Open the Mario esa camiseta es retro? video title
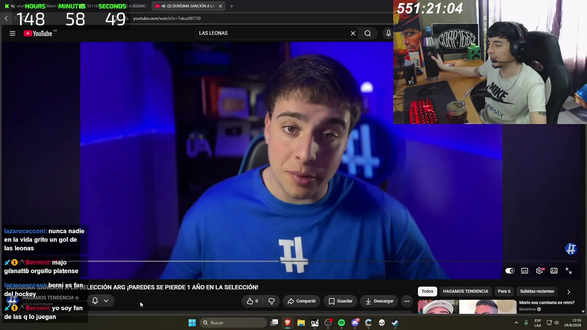The height and width of the screenshot is (330, 587). point(547,302)
